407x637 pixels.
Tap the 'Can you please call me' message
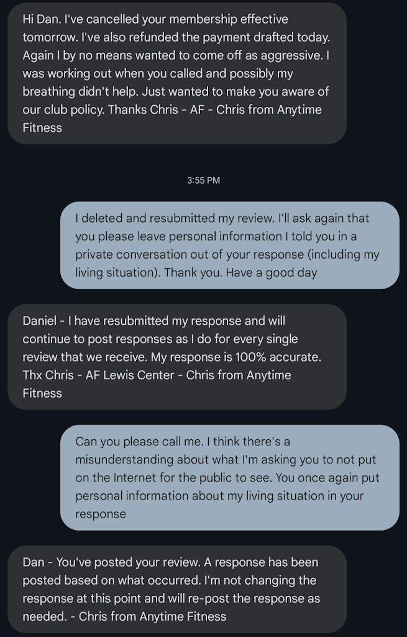229,478
